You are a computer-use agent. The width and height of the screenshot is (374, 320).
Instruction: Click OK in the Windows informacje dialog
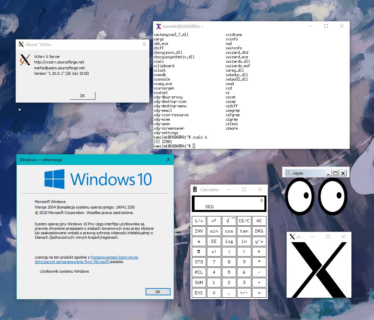(158, 292)
